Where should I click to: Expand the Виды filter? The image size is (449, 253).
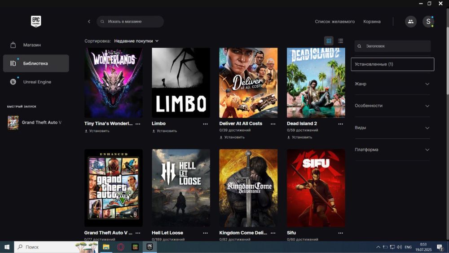pos(392,128)
